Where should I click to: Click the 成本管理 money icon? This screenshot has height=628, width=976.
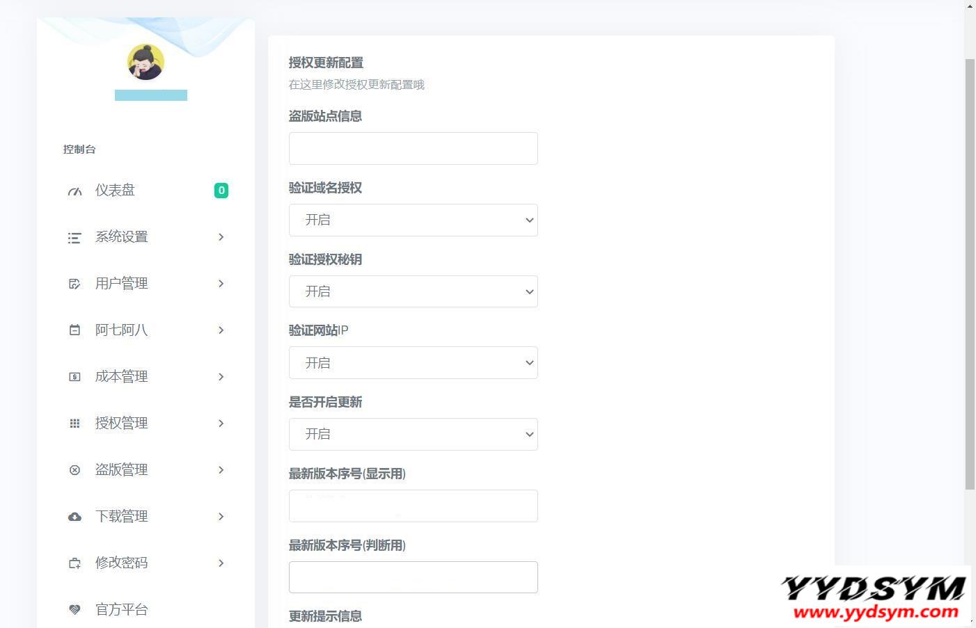(x=74, y=377)
